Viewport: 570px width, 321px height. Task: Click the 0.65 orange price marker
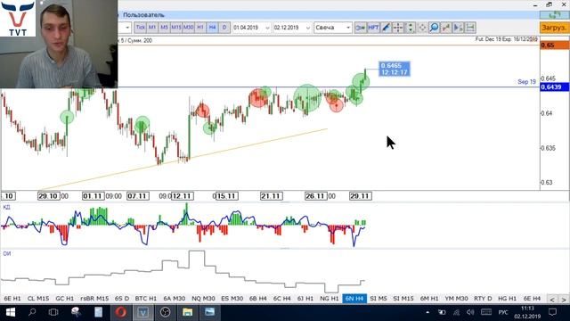click(554, 45)
